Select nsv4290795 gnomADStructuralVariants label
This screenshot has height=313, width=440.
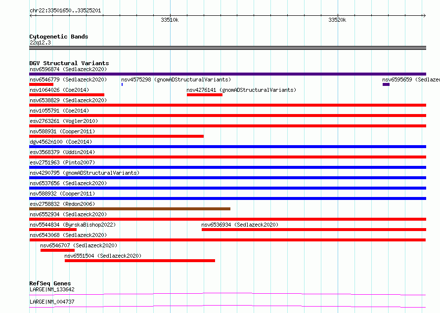click(x=85, y=173)
